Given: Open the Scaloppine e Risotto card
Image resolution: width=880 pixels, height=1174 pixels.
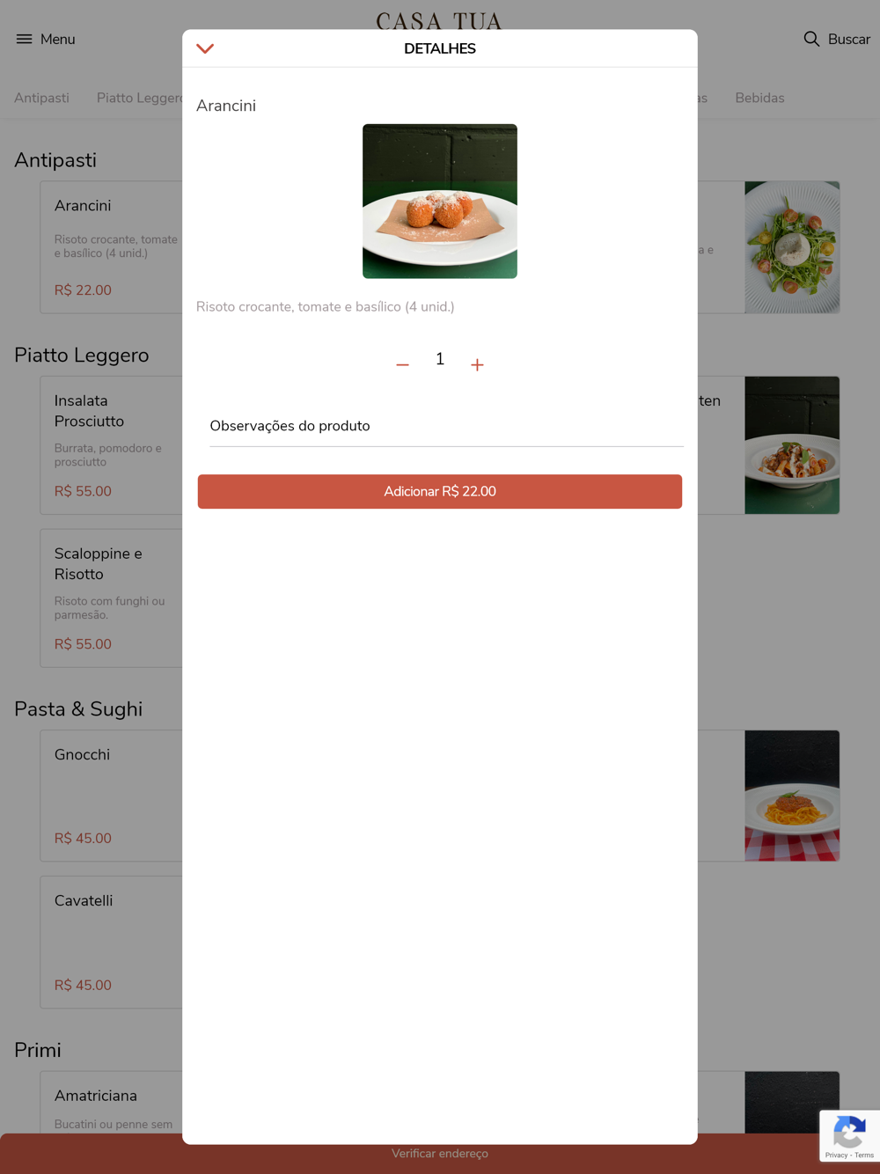Looking at the screenshot, I should click(x=112, y=598).
